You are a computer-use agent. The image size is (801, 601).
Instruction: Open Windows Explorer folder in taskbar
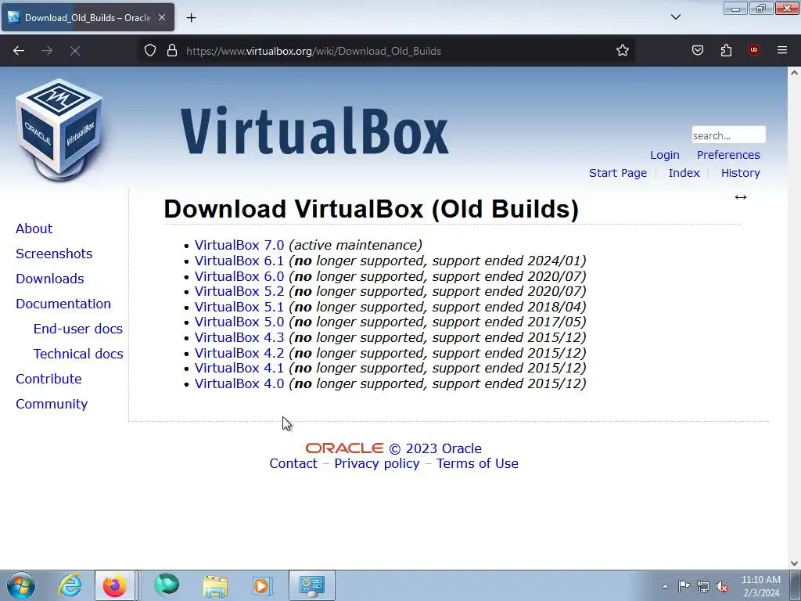click(215, 585)
